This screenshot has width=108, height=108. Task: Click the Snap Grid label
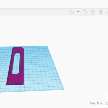coord(96,103)
